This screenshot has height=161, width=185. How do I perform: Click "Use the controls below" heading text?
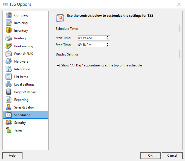110,15
